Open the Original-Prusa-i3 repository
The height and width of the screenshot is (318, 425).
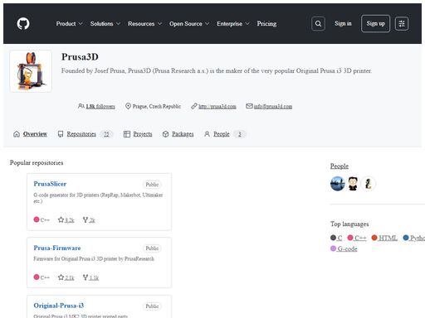pyautogui.click(x=59, y=306)
